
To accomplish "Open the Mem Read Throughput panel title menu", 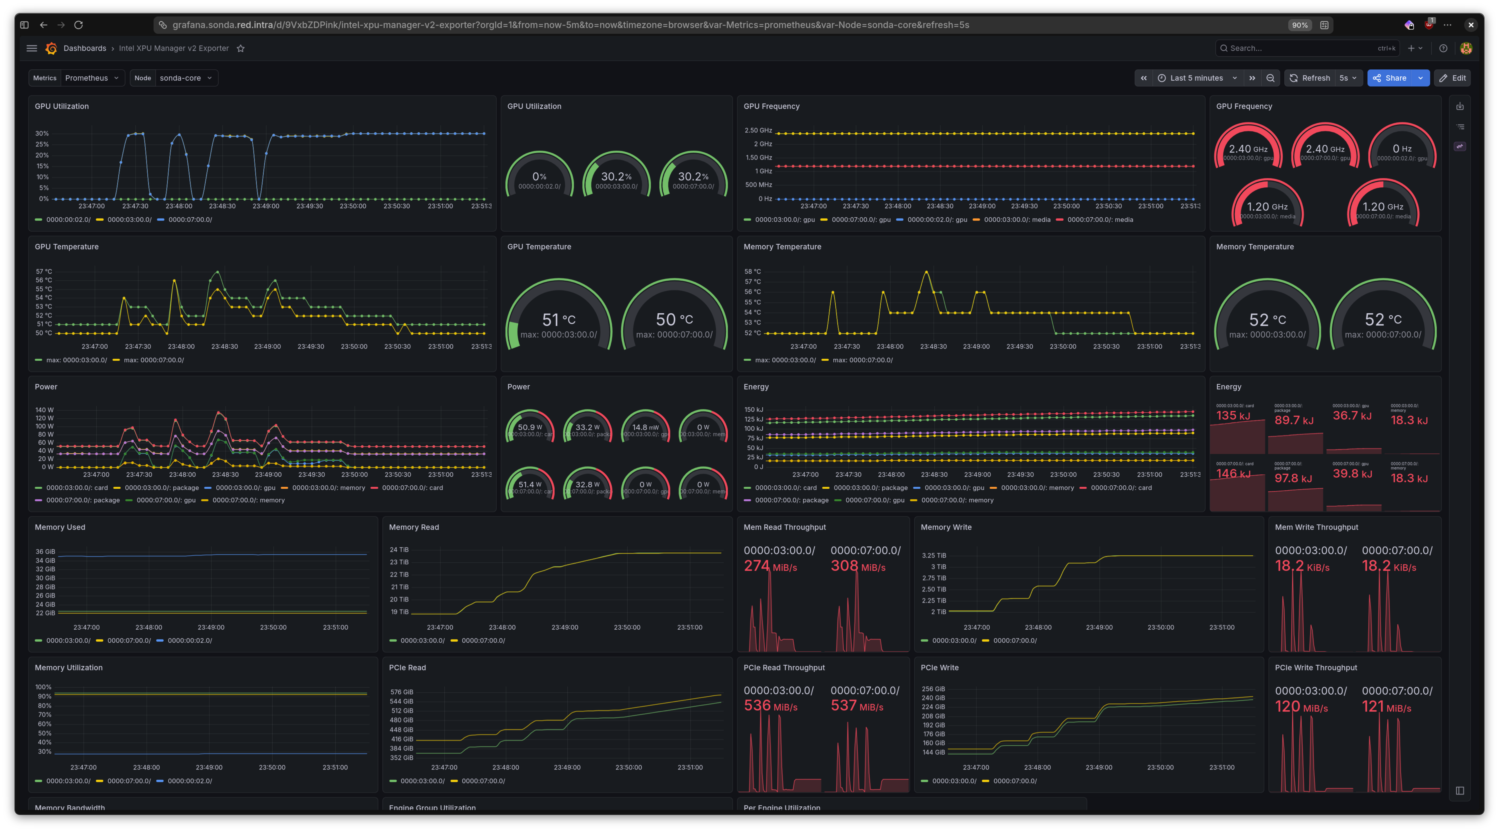I will [784, 527].
